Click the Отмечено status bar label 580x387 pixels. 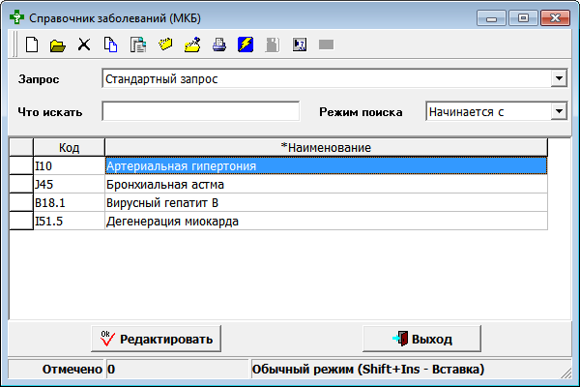[72, 370]
